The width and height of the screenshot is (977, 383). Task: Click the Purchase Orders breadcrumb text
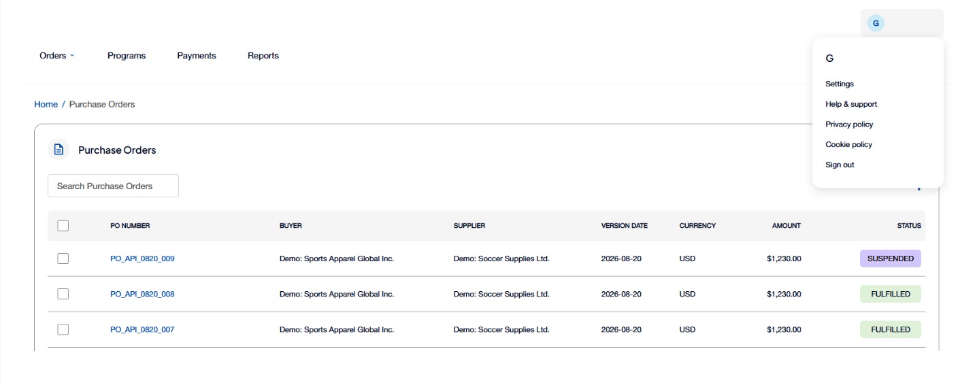pos(102,104)
